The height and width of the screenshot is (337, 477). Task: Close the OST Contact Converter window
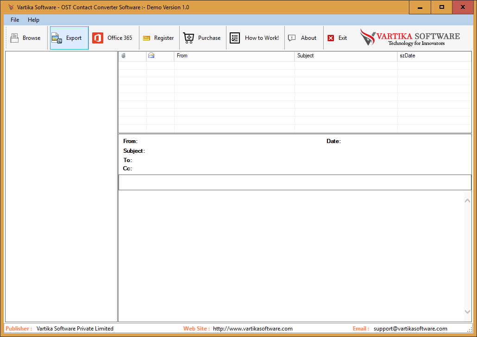(463, 7)
